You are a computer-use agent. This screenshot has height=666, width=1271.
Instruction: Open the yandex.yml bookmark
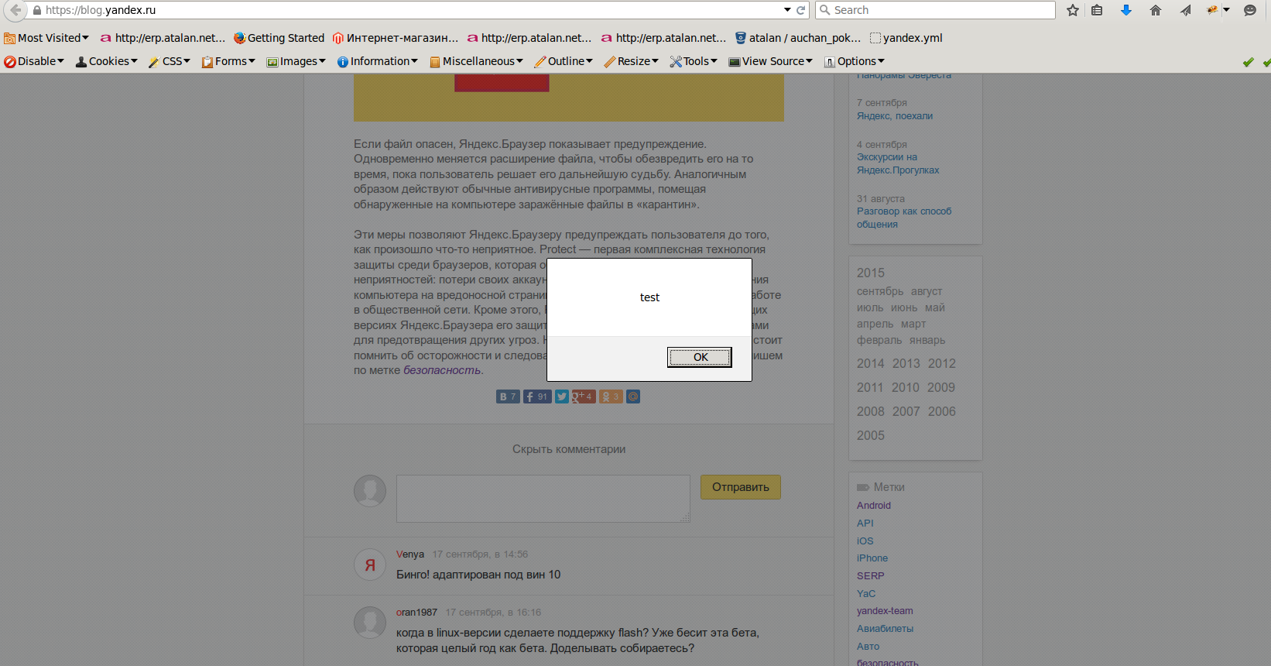coord(906,38)
